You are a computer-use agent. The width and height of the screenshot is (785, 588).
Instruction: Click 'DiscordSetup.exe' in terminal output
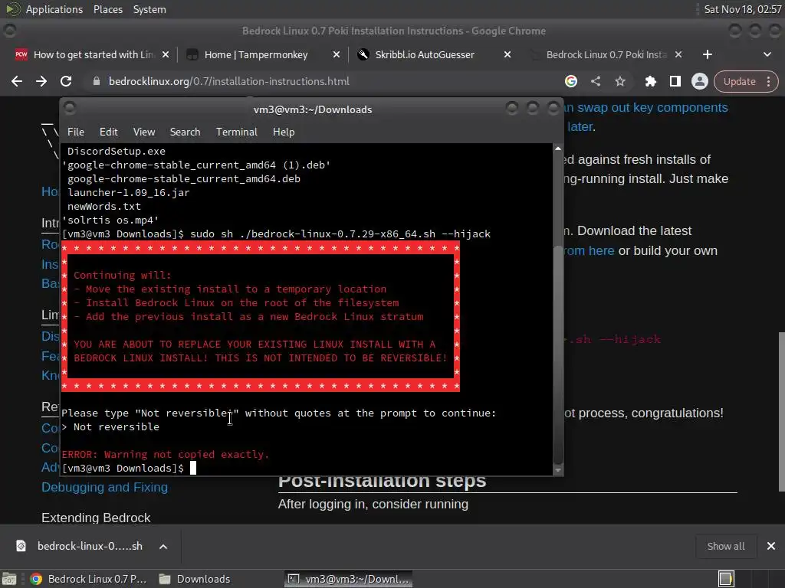(x=117, y=151)
